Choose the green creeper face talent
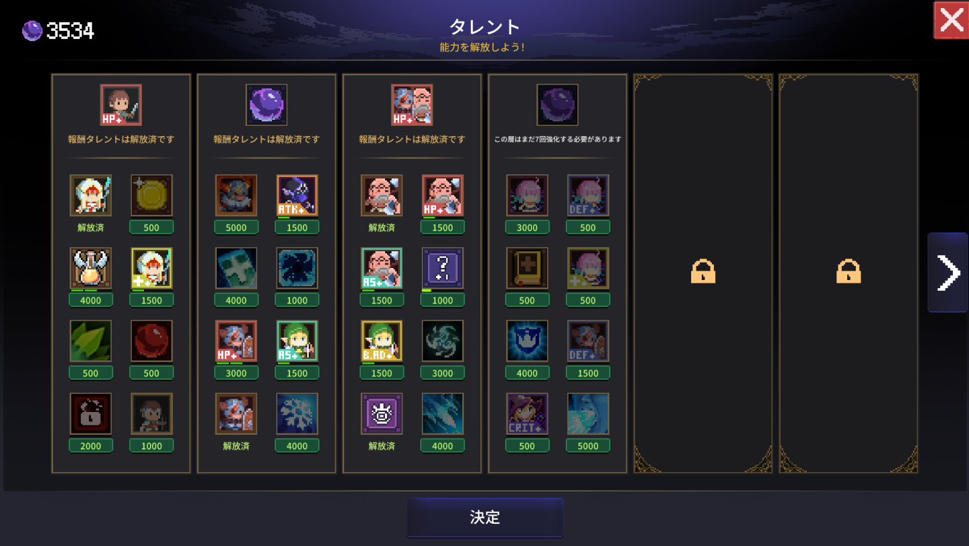 [x=236, y=268]
